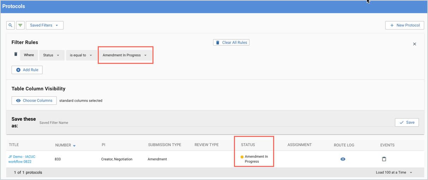Image resolution: width=428 pixels, height=180 pixels.
Task: Open the JF Demo - IACUC workflow 0822 link
Action: coord(22,159)
